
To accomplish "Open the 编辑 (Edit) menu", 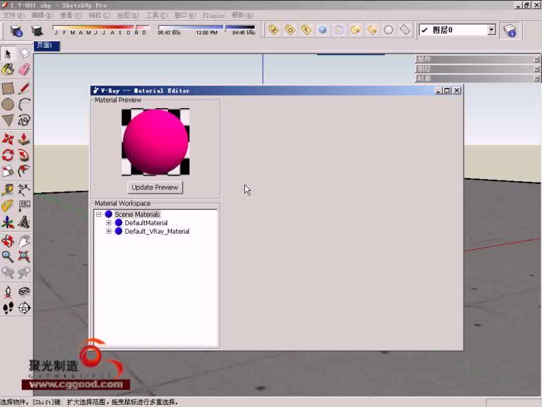I will point(42,15).
